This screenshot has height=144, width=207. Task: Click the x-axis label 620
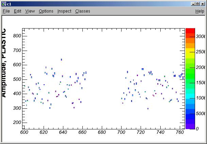tap(44, 132)
